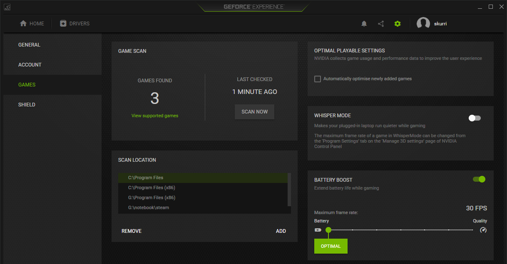Click the quality gauge icon beside slider
The width and height of the screenshot is (507, 264).
coord(483,230)
